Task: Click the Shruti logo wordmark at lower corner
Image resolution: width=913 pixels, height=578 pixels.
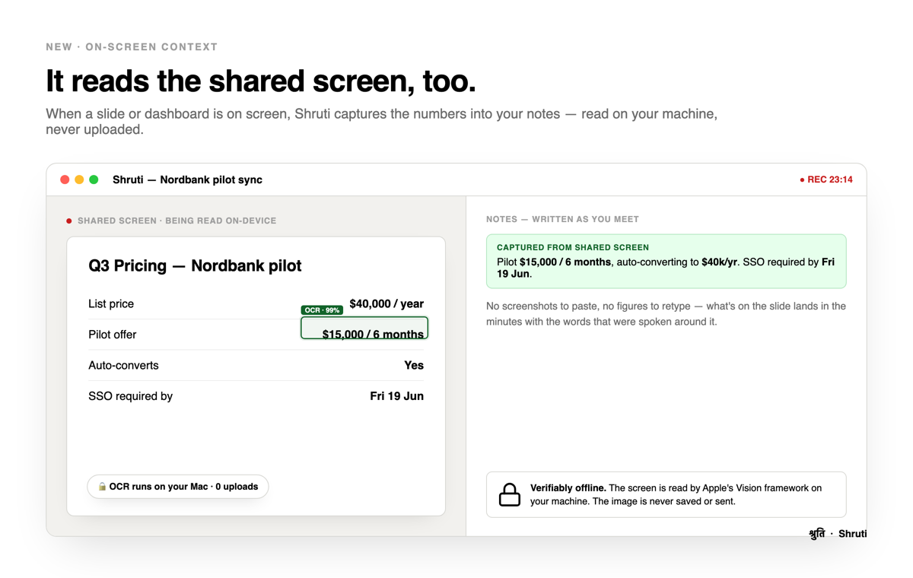Action: pyautogui.click(x=838, y=534)
